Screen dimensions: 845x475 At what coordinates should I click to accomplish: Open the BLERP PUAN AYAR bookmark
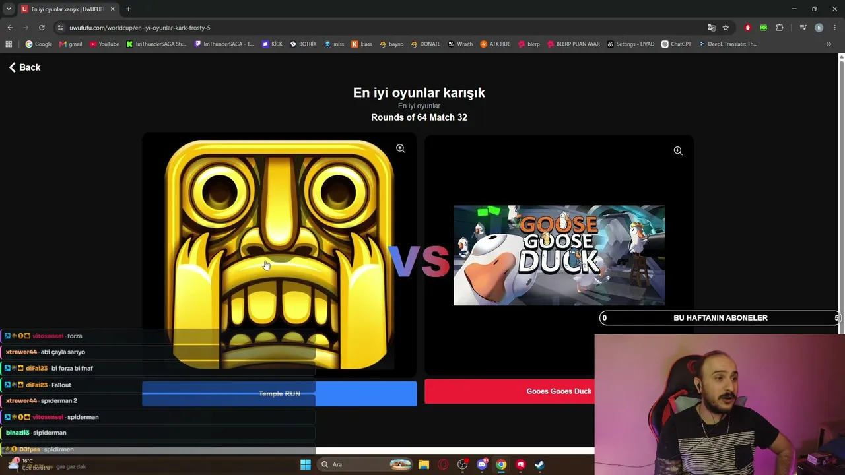(574, 44)
